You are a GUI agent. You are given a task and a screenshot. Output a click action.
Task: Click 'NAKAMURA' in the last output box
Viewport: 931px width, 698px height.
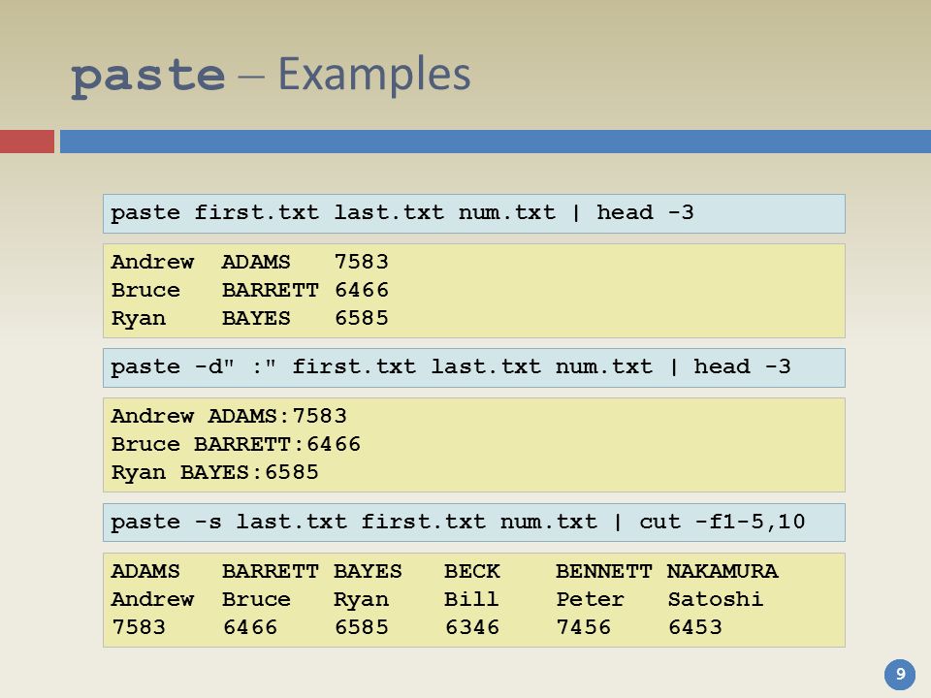(x=722, y=571)
